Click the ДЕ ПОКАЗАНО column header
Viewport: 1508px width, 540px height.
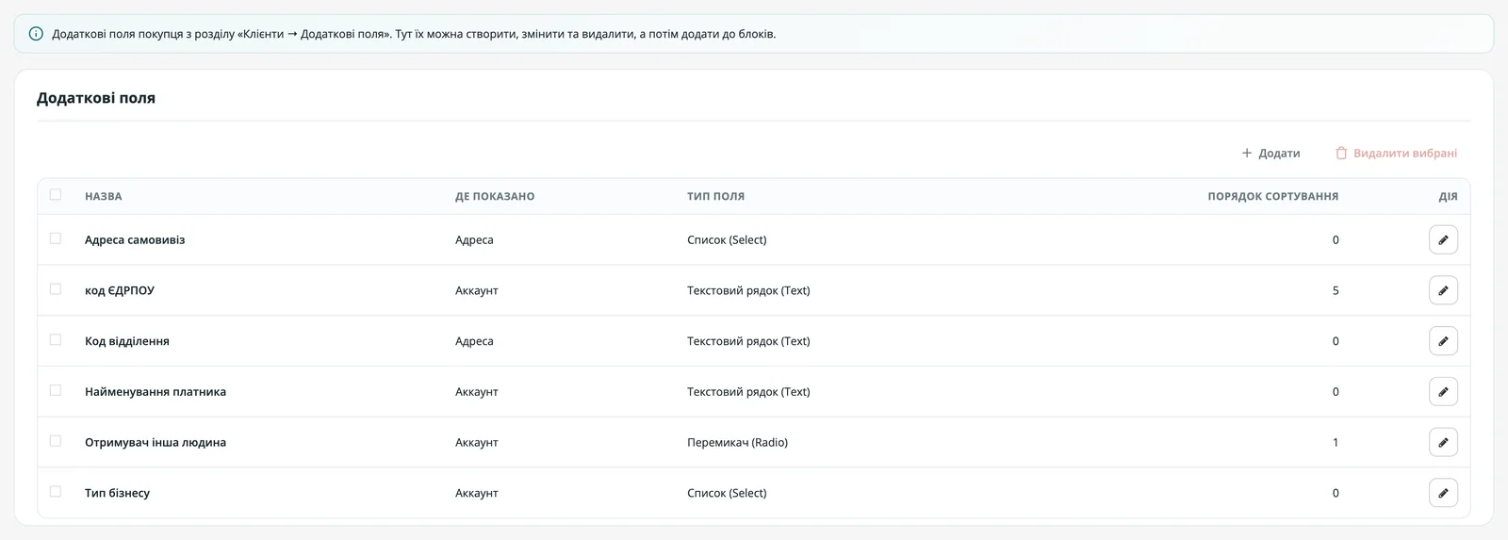point(495,196)
